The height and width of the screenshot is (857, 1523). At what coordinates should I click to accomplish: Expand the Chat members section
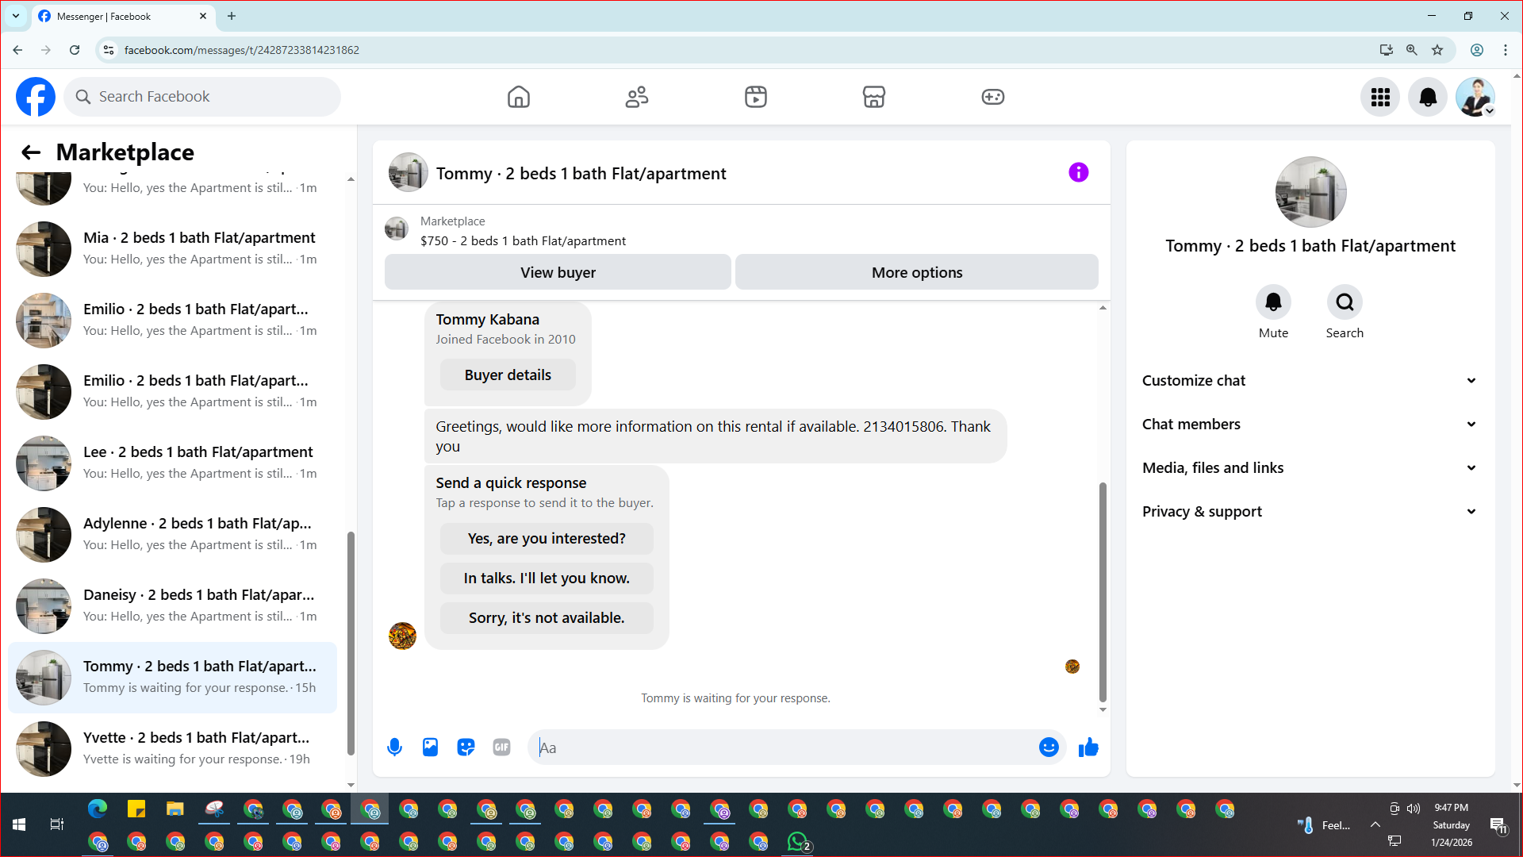tap(1309, 424)
